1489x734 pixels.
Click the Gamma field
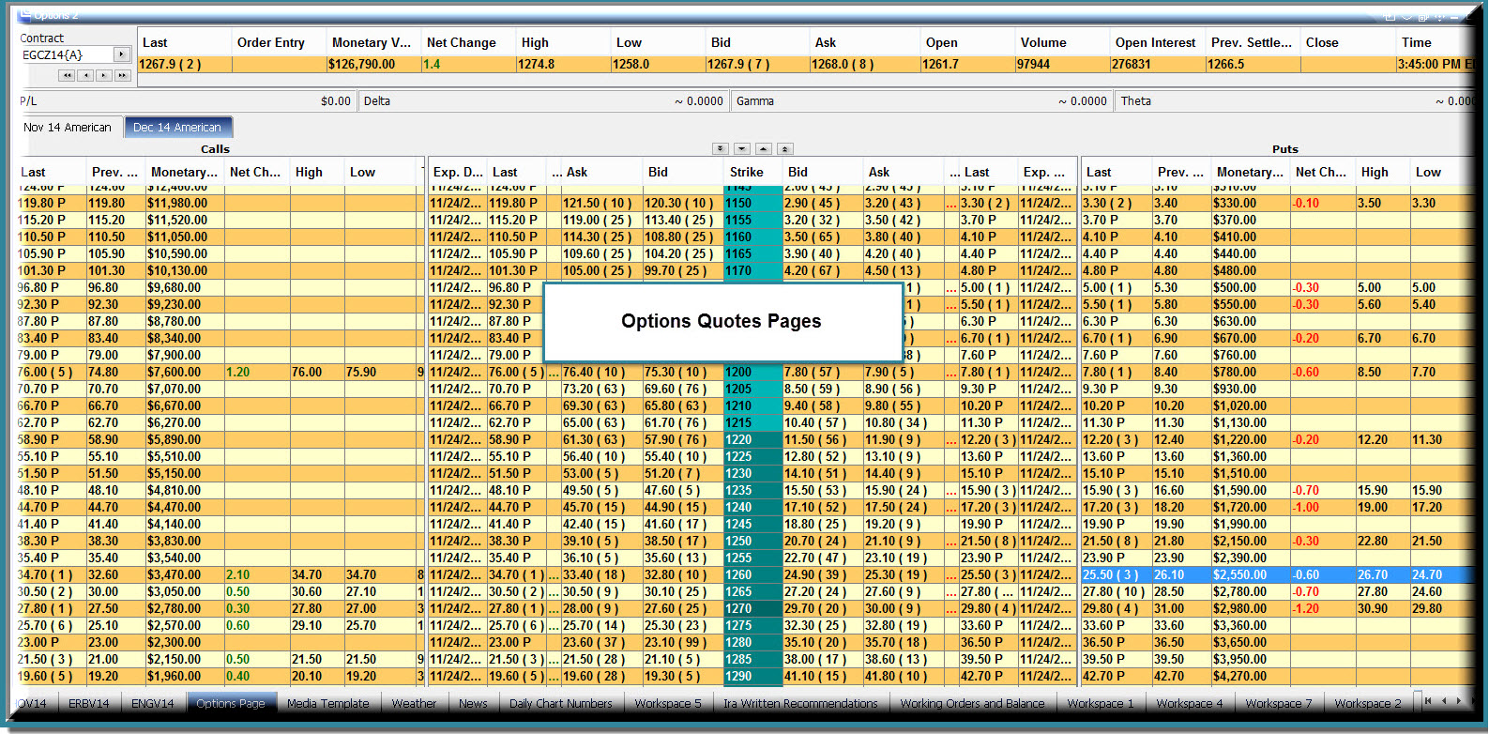922,101
